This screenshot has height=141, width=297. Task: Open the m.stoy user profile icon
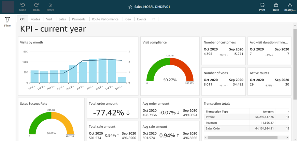point(290,5)
